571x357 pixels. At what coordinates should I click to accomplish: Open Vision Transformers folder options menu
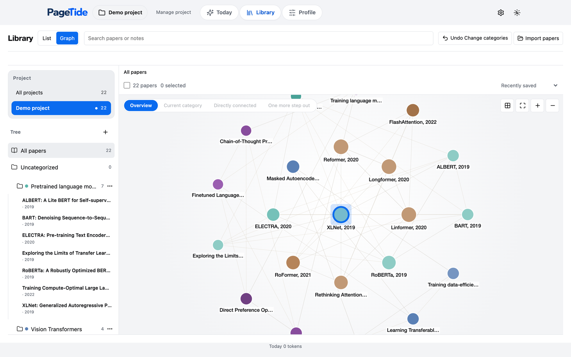(110, 329)
